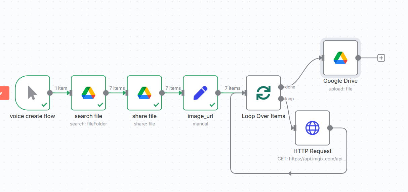Click the 'GET: https://api.imgix.com/api...' subtitle

point(312,159)
